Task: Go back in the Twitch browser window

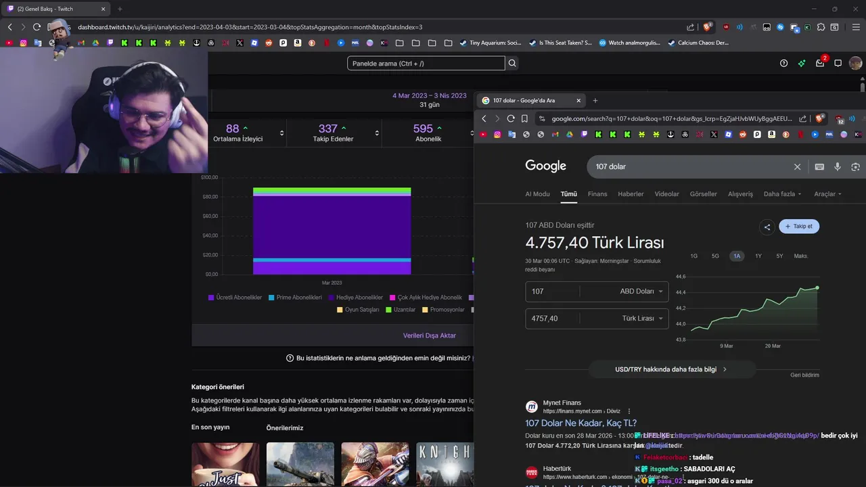Action: click(9, 27)
